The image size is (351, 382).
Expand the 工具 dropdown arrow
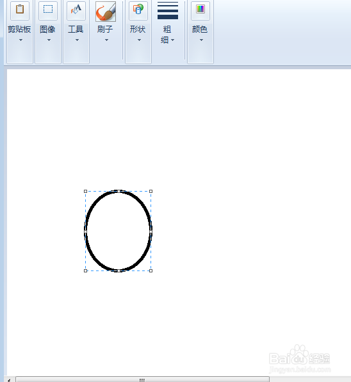pyautogui.click(x=77, y=40)
